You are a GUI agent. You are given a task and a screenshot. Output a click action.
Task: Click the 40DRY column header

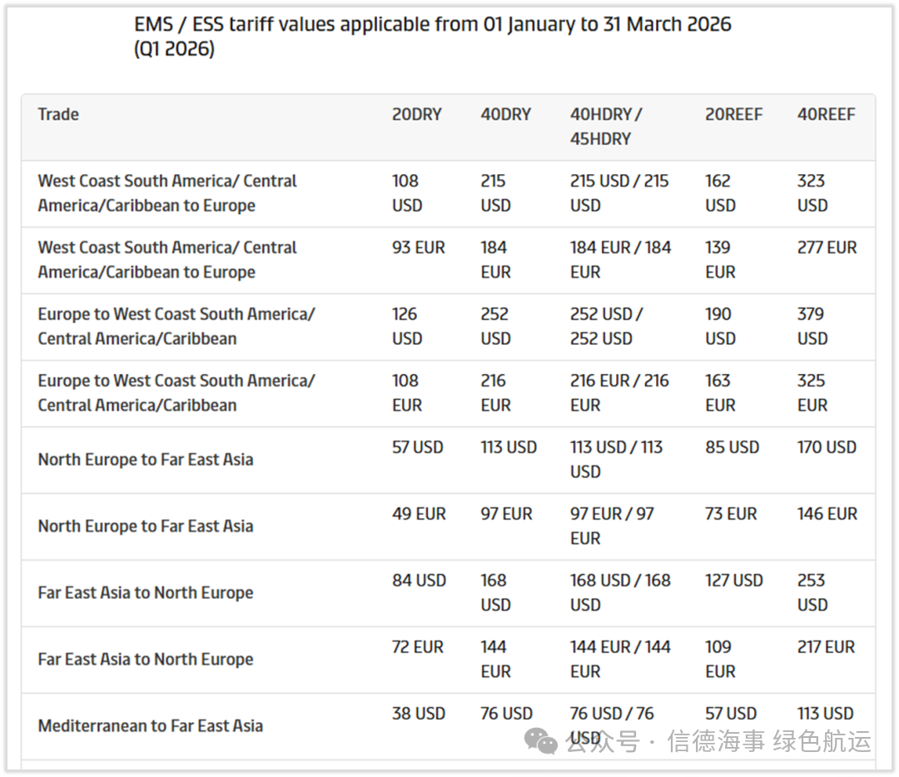(x=505, y=114)
